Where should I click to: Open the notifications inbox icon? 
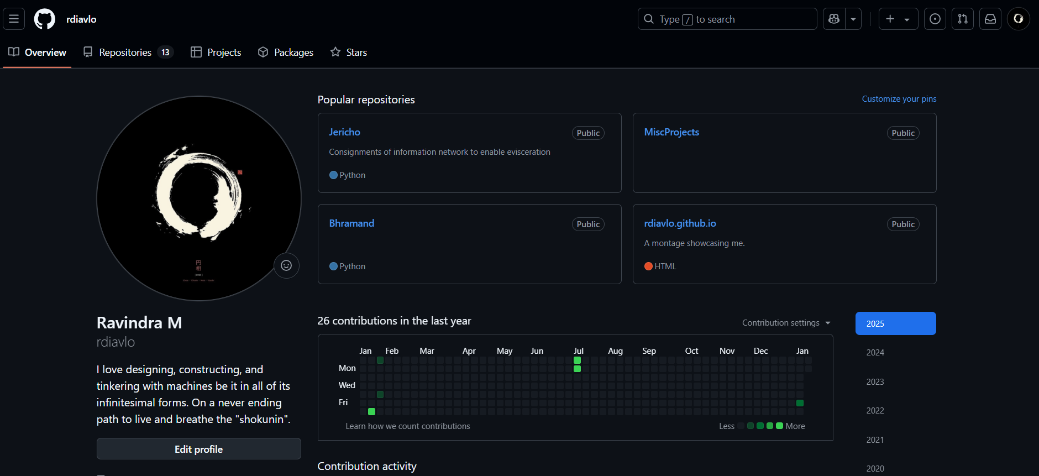point(990,19)
